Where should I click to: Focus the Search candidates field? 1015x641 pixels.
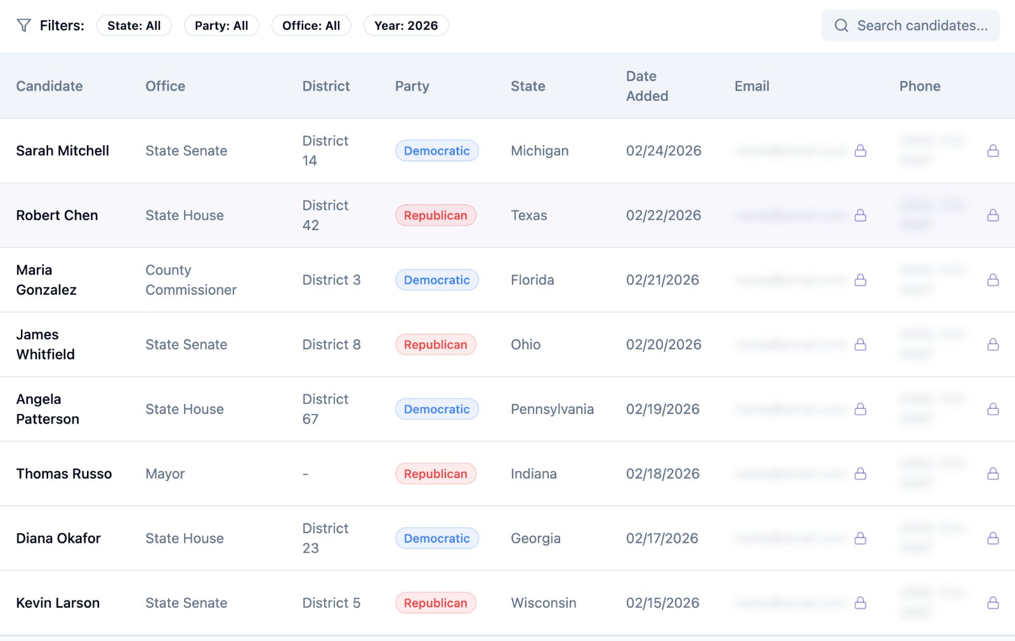click(x=910, y=25)
